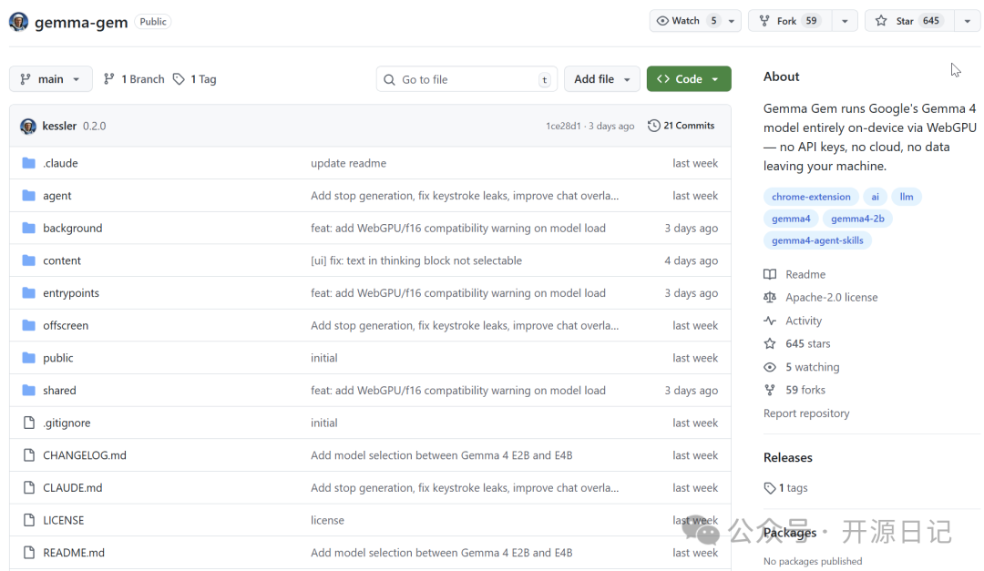Viewport: 984px width, 571px height.
Task: Click the LICENSE file icon
Action: tap(29, 520)
